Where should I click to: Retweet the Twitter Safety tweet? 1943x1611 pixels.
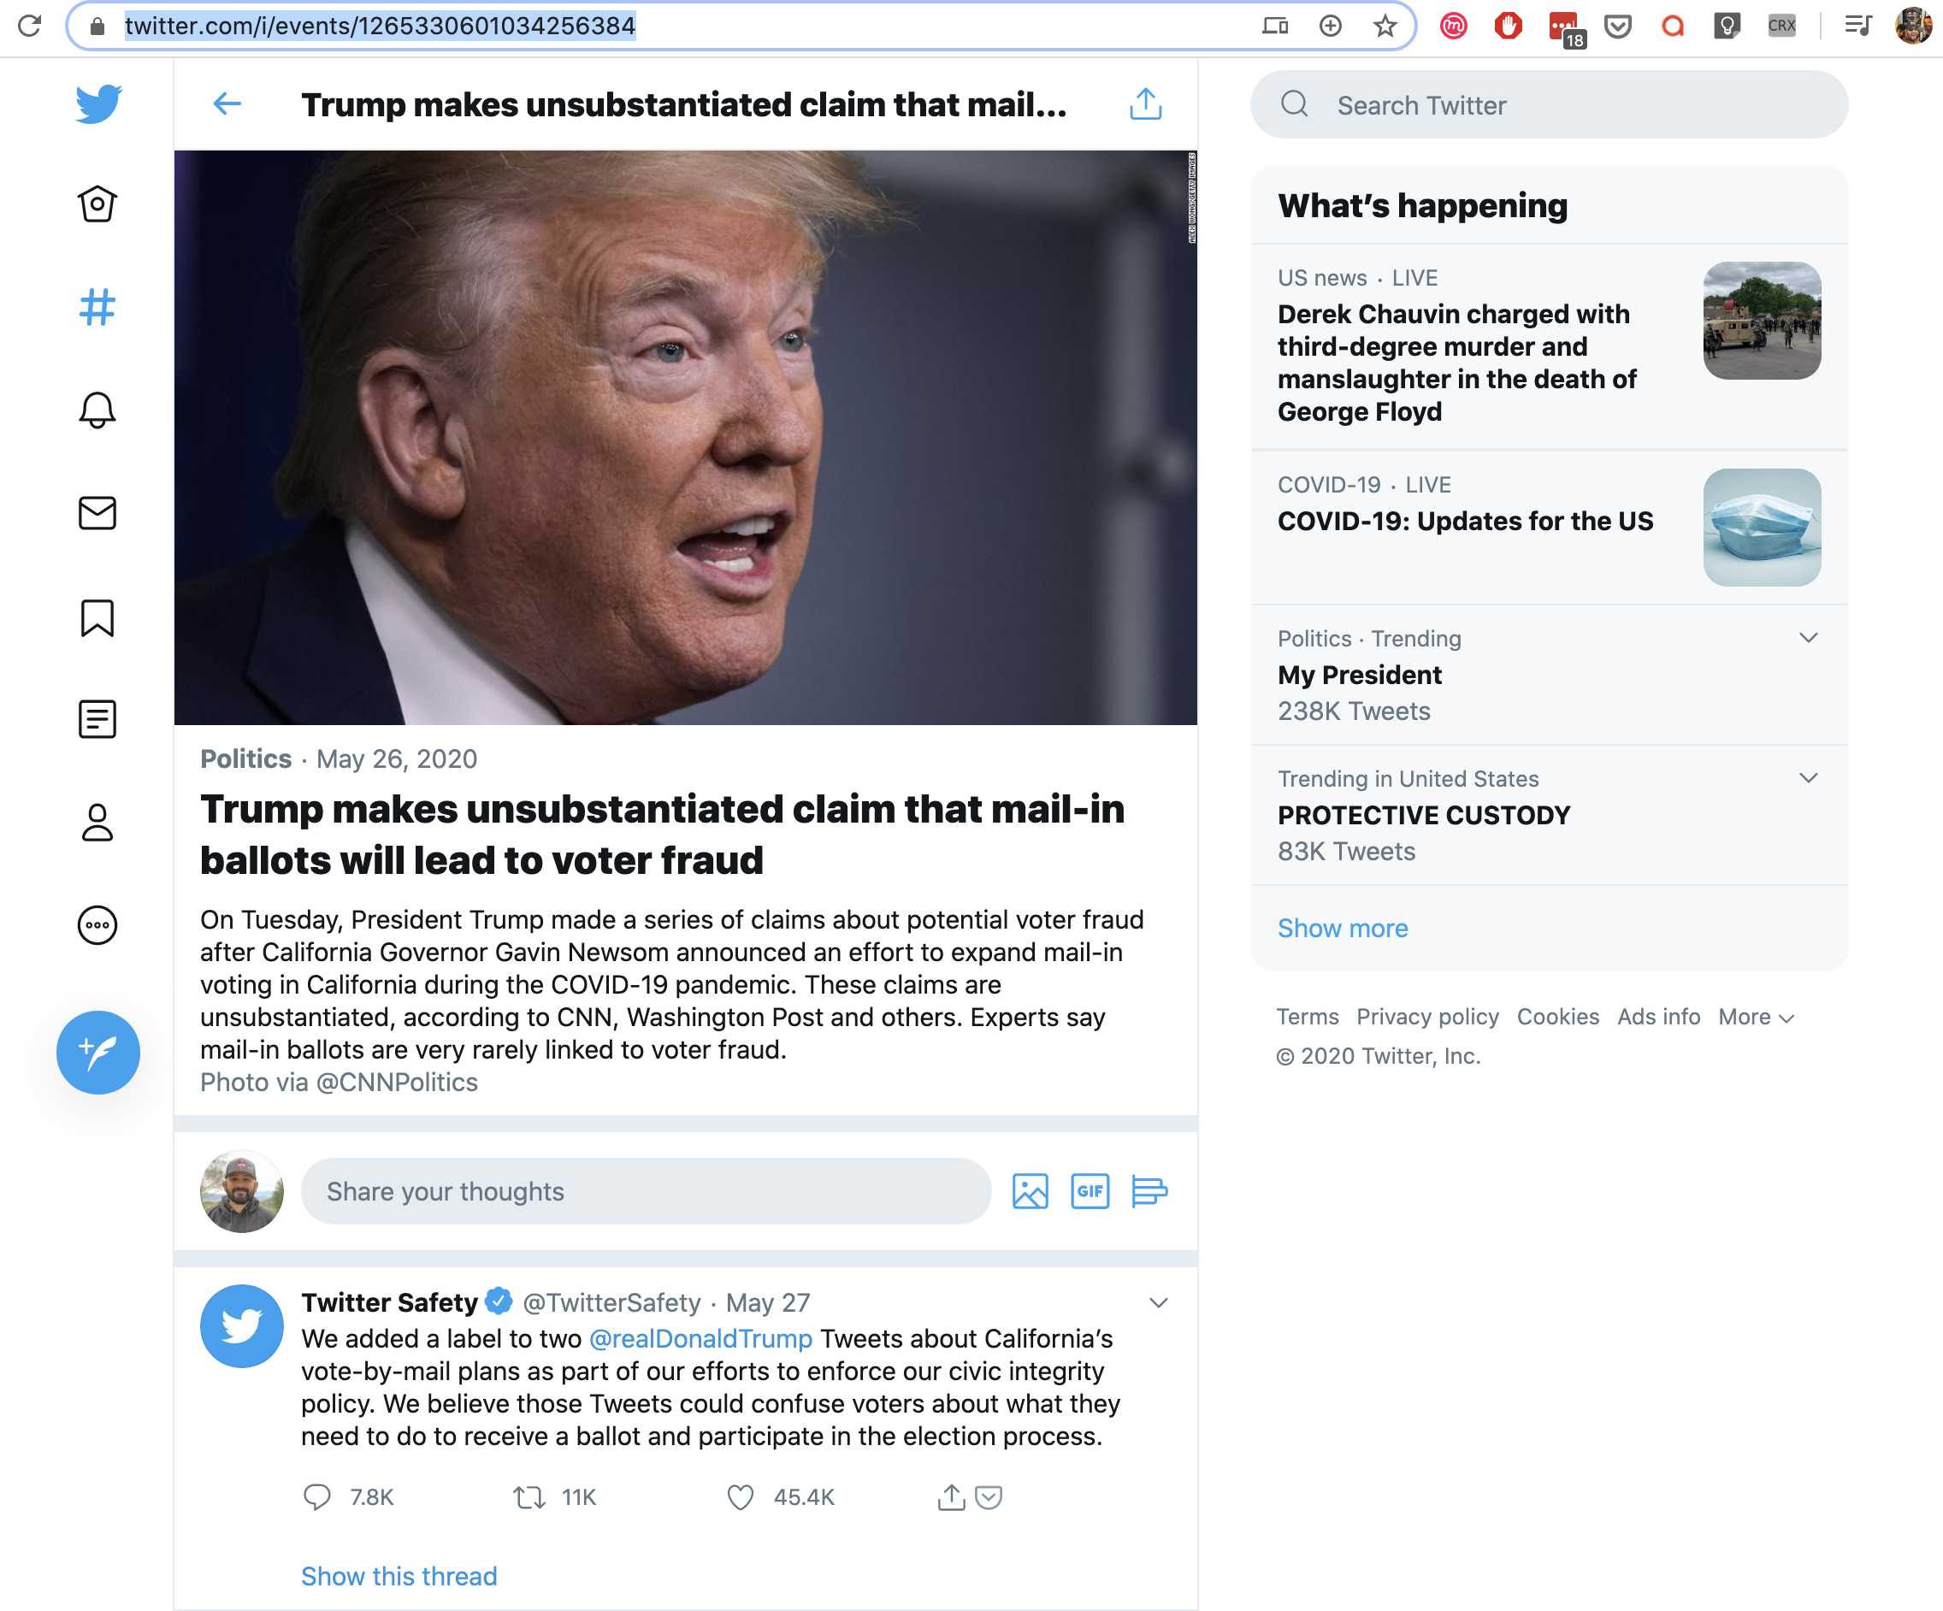point(529,1496)
